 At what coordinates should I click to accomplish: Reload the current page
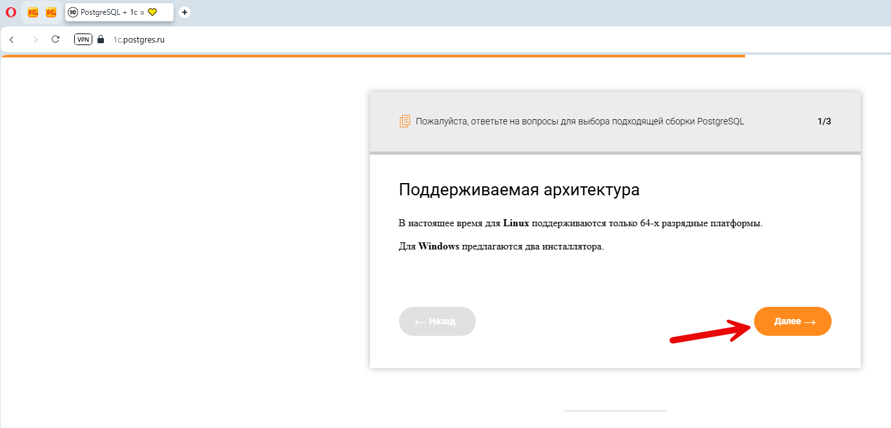[x=56, y=39]
